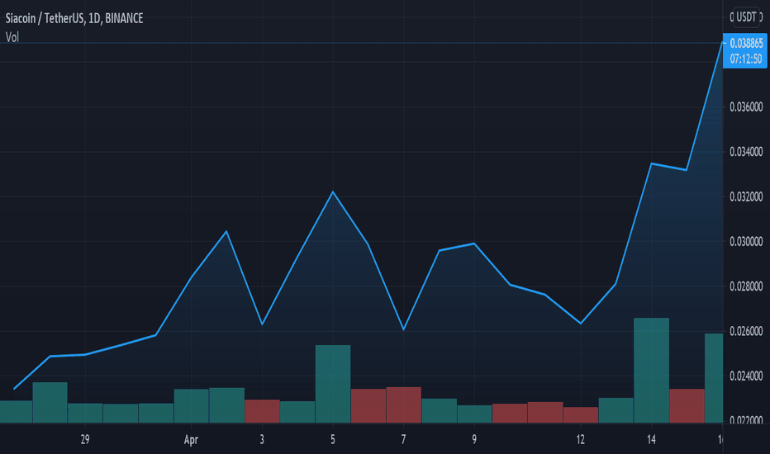
Task: Click the 0.032000 price axis label
Action: click(x=746, y=196)
